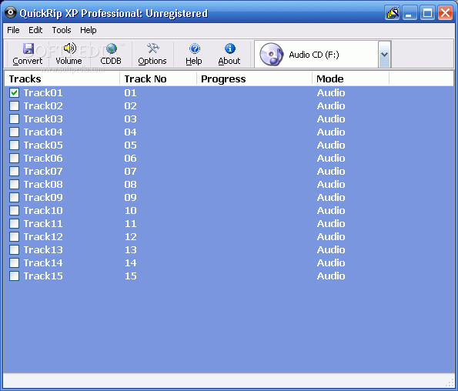Enable the Track14 checkbox
The image size is (458, 391).
(x=14, y=262)
